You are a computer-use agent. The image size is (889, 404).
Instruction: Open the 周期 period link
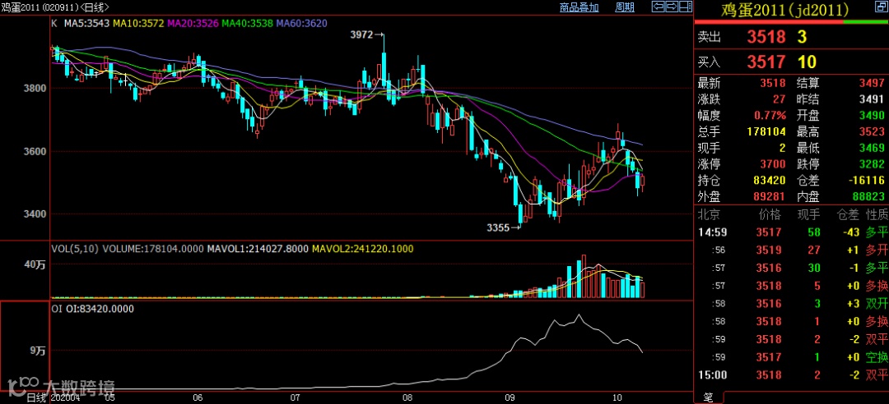coord(625,7)
